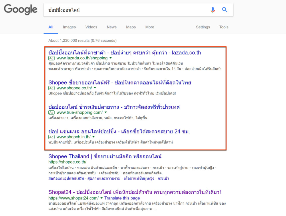Click the Ad badge beside lazada.co.th URL
The image size is (286, 216).
point(51,58)
